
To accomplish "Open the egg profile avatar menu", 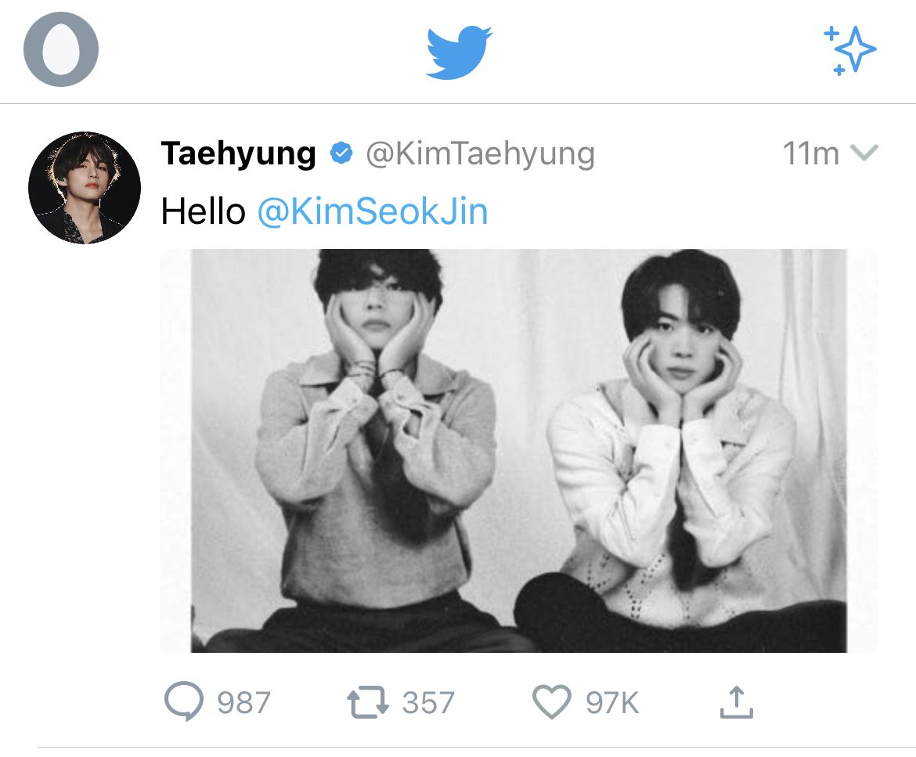I will (x=61, y=49).
